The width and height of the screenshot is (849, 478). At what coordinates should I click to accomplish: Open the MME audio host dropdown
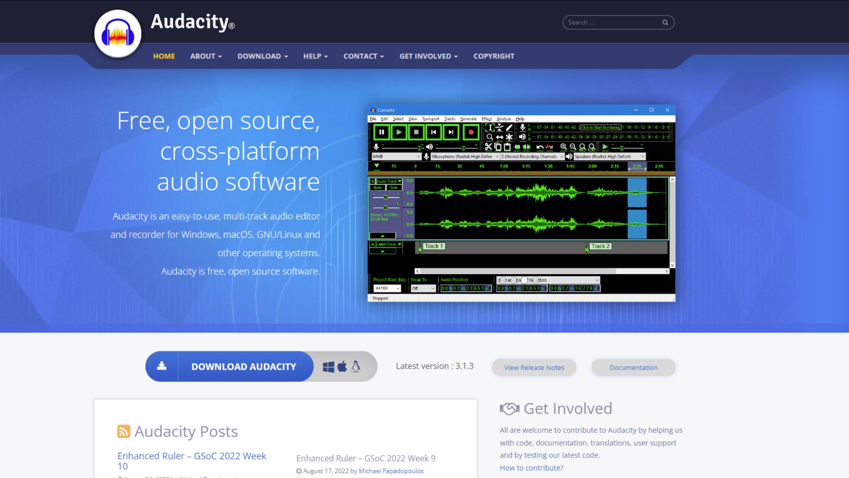tap(397, 157)
